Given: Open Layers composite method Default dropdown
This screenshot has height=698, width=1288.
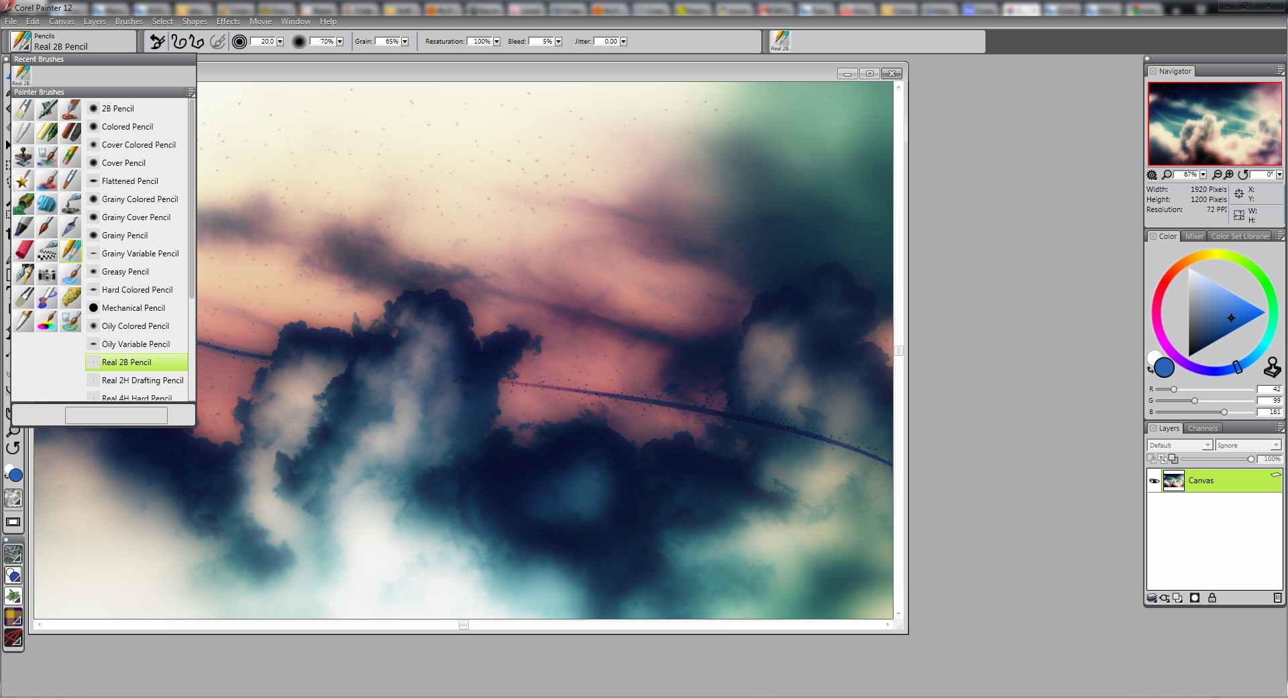Looking at the screenshot, I should tap(1179, 445).
